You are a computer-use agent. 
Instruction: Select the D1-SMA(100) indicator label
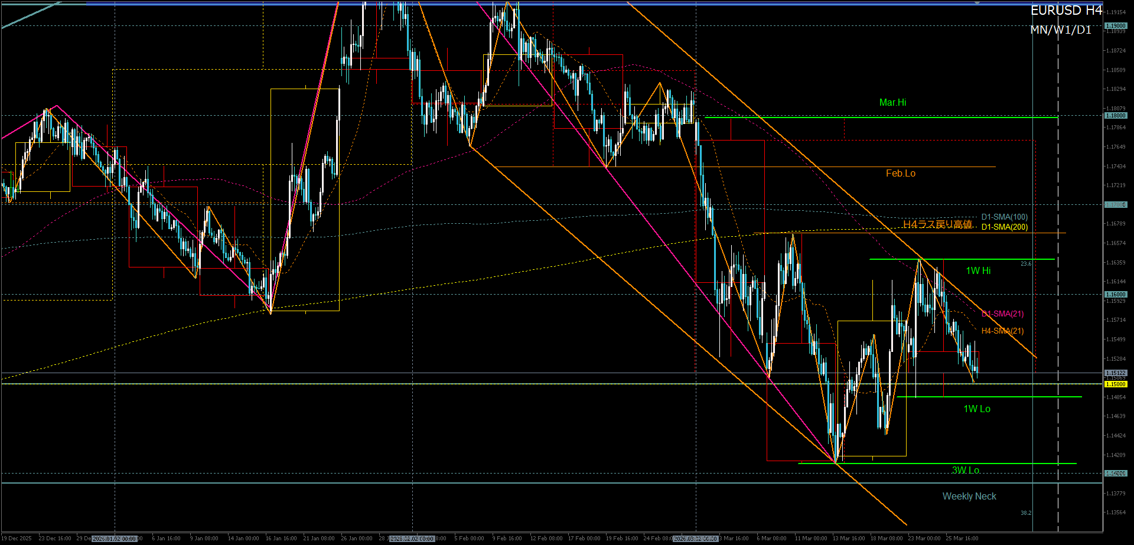click(x=1004, y=217)
